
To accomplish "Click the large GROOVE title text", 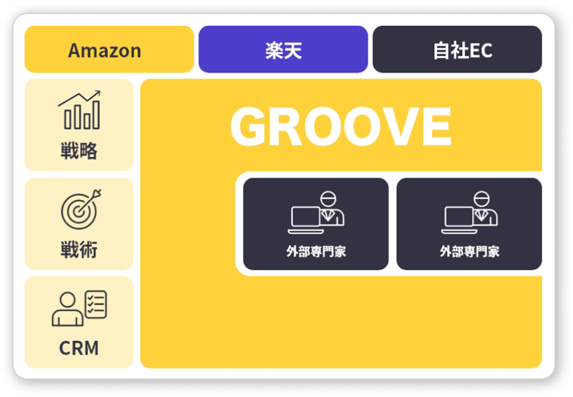I will (x=341, y=126).
